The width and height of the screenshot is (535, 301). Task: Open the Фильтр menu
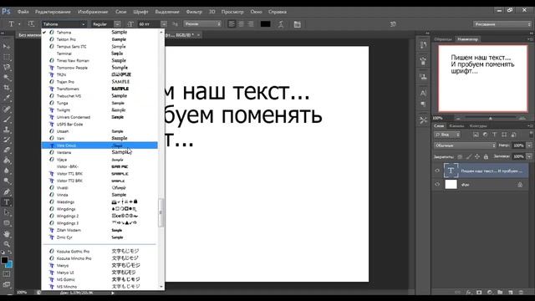[x=194, y=12]
